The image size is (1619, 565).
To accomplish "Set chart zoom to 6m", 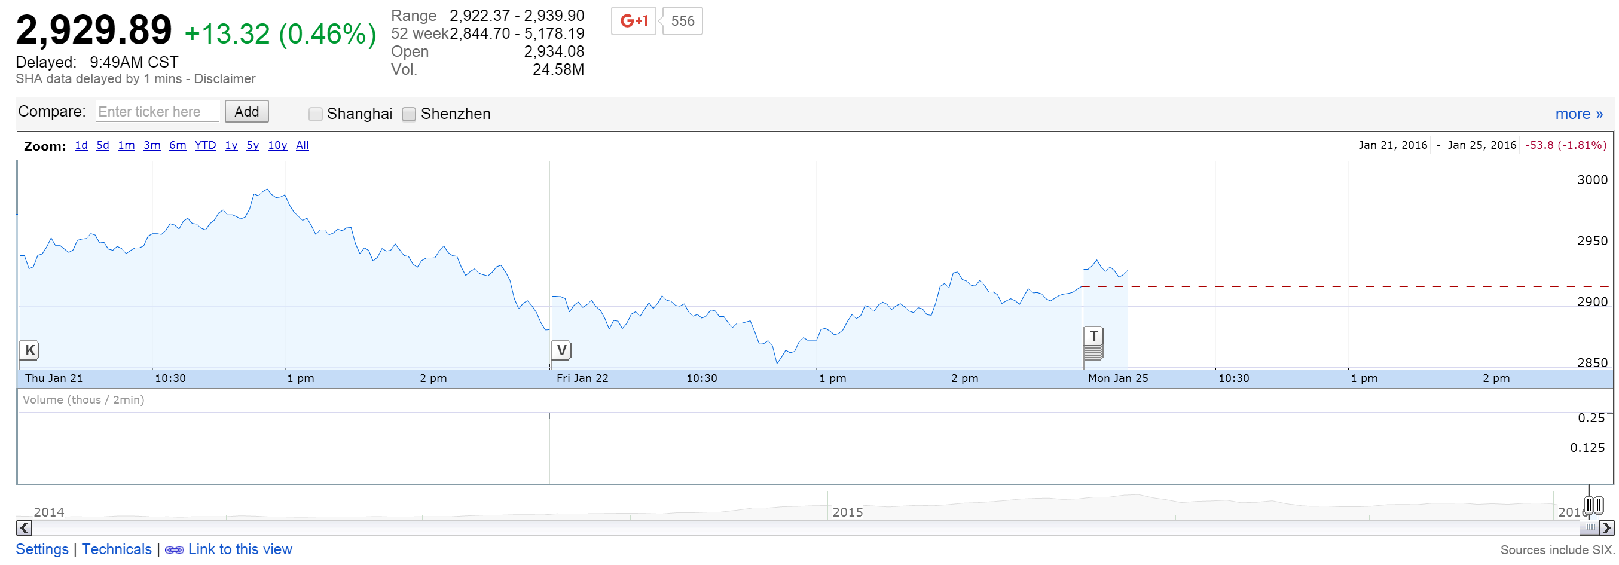I will 177,145.
